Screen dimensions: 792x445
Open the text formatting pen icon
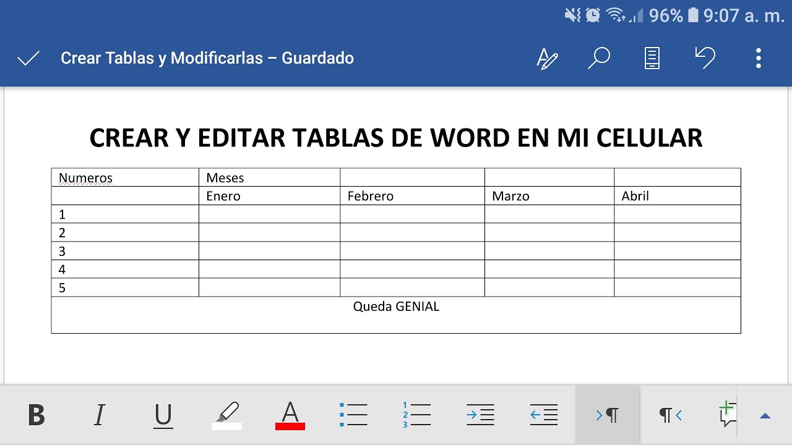coord(547,58)
